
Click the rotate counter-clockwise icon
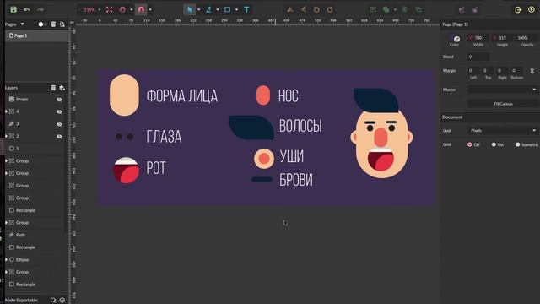pos(316,9)
